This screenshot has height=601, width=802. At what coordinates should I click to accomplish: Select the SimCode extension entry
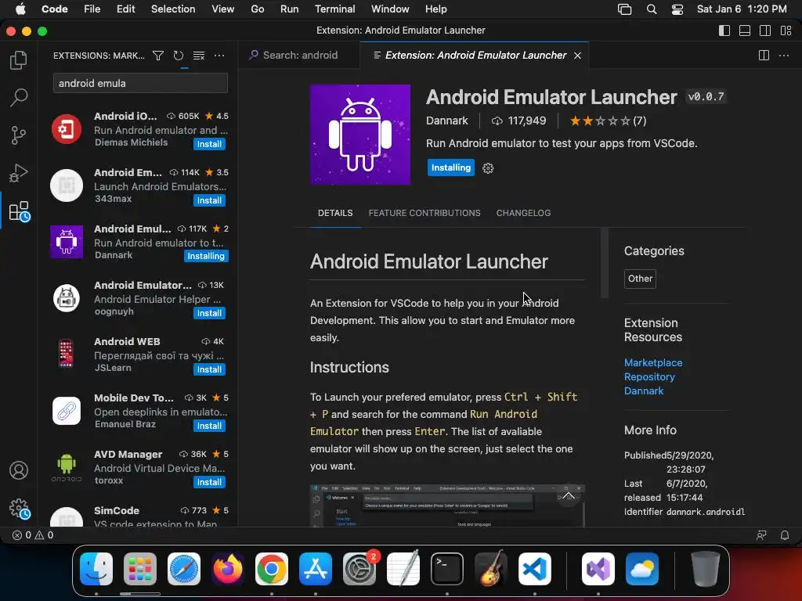tap(139, 515)
